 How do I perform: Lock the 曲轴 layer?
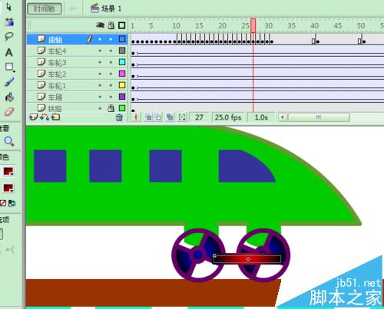pos(111,39)
